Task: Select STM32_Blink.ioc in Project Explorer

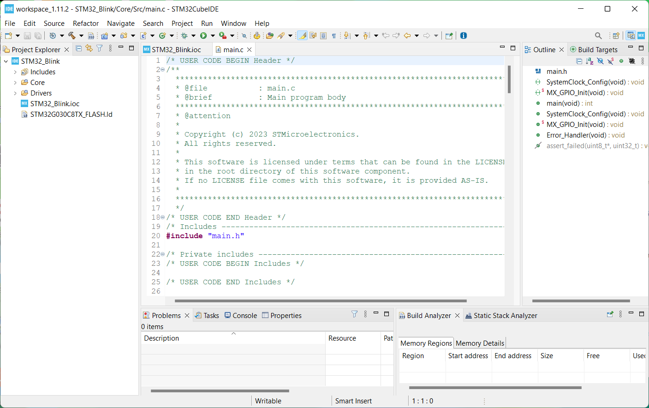Action: point(54,104)
